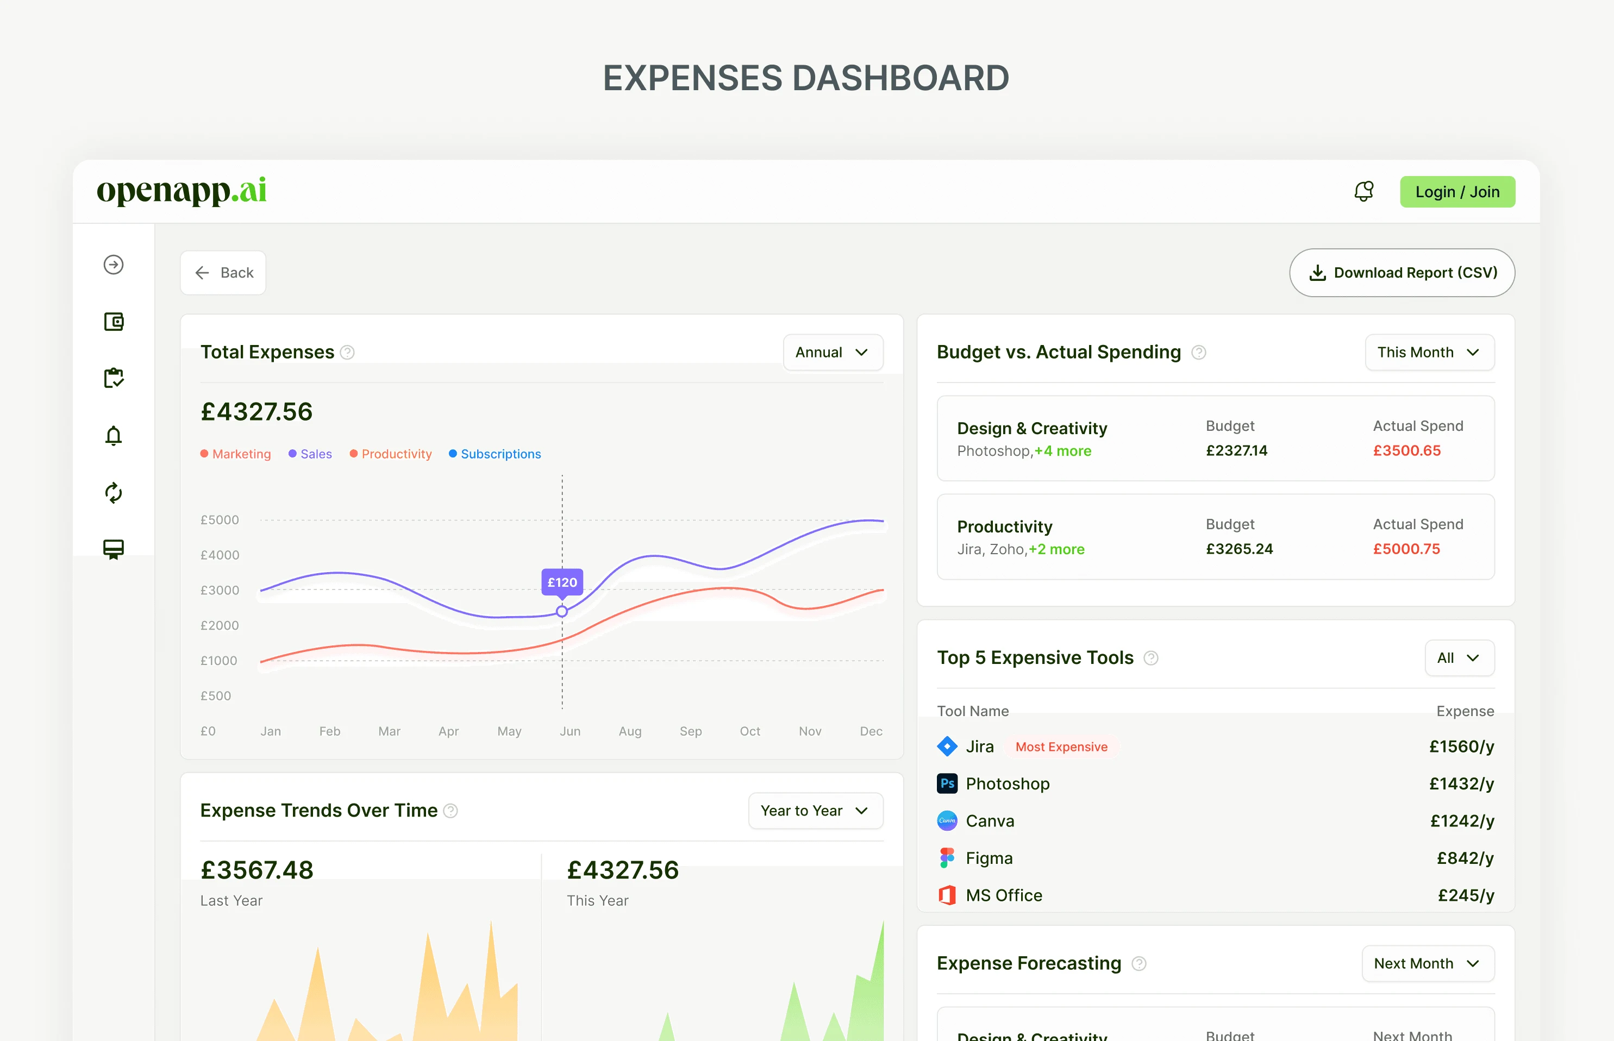This screenshot has height=1041, width=1614.
Task: Open the All filter dropdown
Action: (x=1459, y=658)
